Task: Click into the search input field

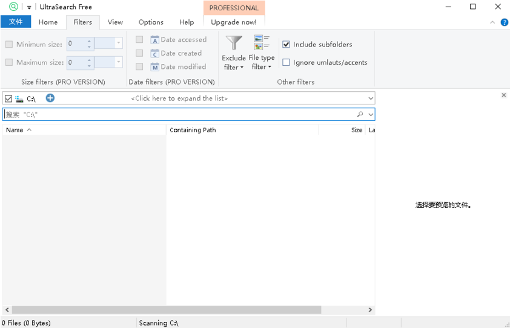Action: click(182, 114)
